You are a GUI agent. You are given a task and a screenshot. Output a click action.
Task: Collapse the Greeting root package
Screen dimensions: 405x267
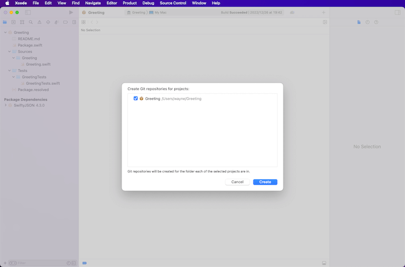tap(5, 32)
